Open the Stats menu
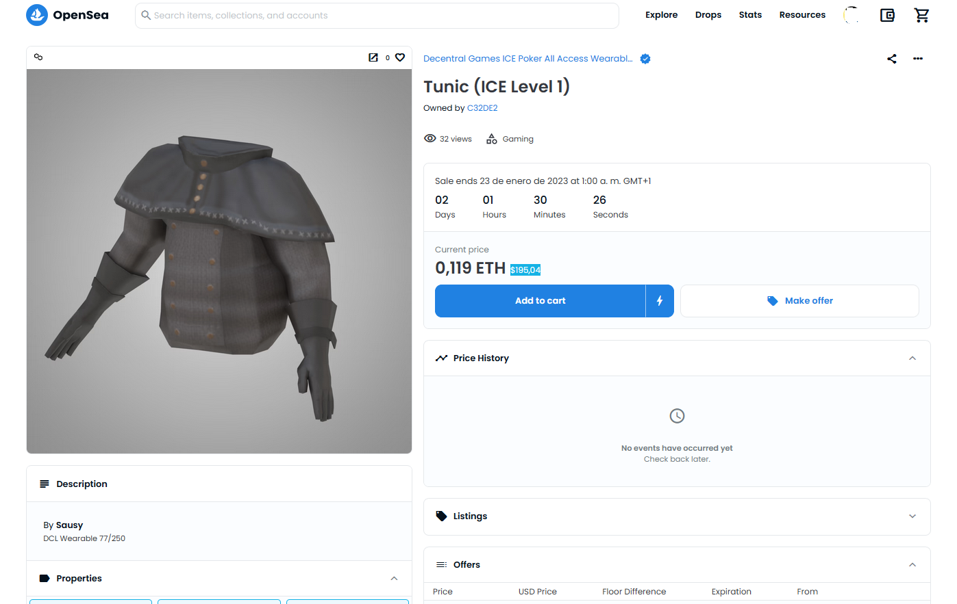Image resolution: width=957 pixels, height=604 pixels. pos(750,15)
